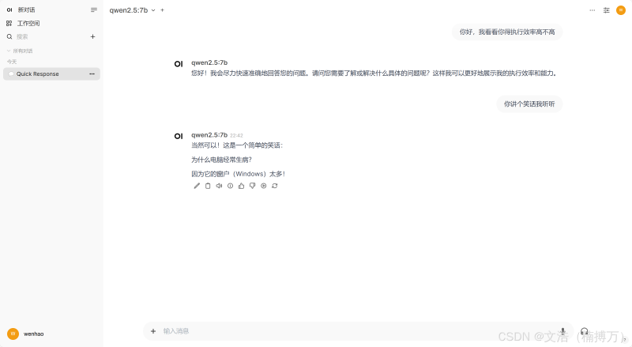Edit the joke response with pencil icon
This screenshot has height=347, width=632.
197,186
